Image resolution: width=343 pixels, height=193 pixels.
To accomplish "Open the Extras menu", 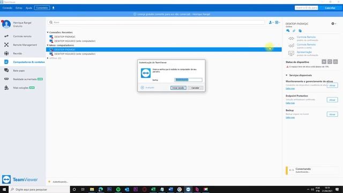I will (x=19, y=8).
